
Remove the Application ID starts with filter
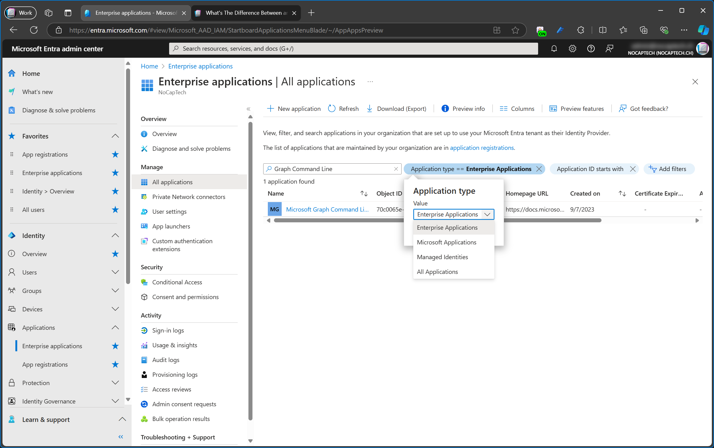(x=633, y=169)
